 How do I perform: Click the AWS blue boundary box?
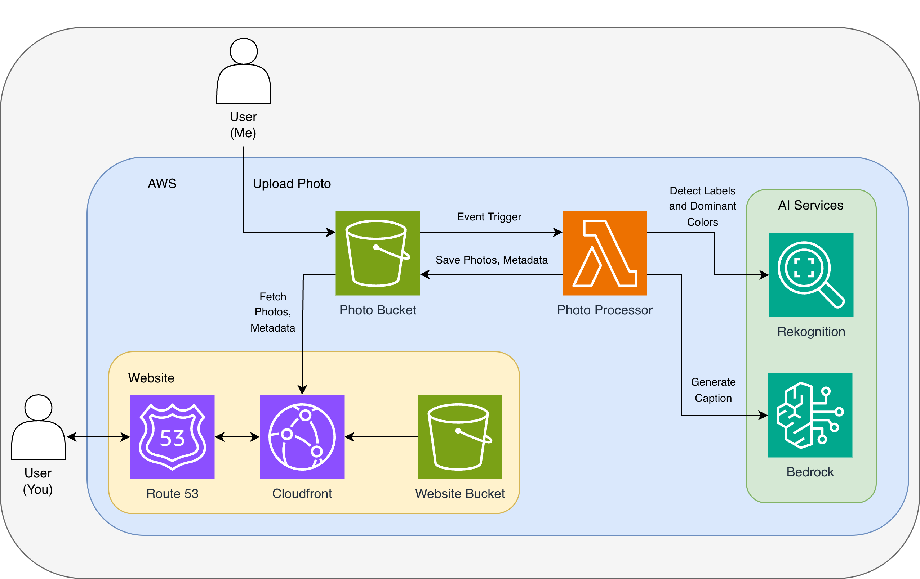(x=162, y=184)
